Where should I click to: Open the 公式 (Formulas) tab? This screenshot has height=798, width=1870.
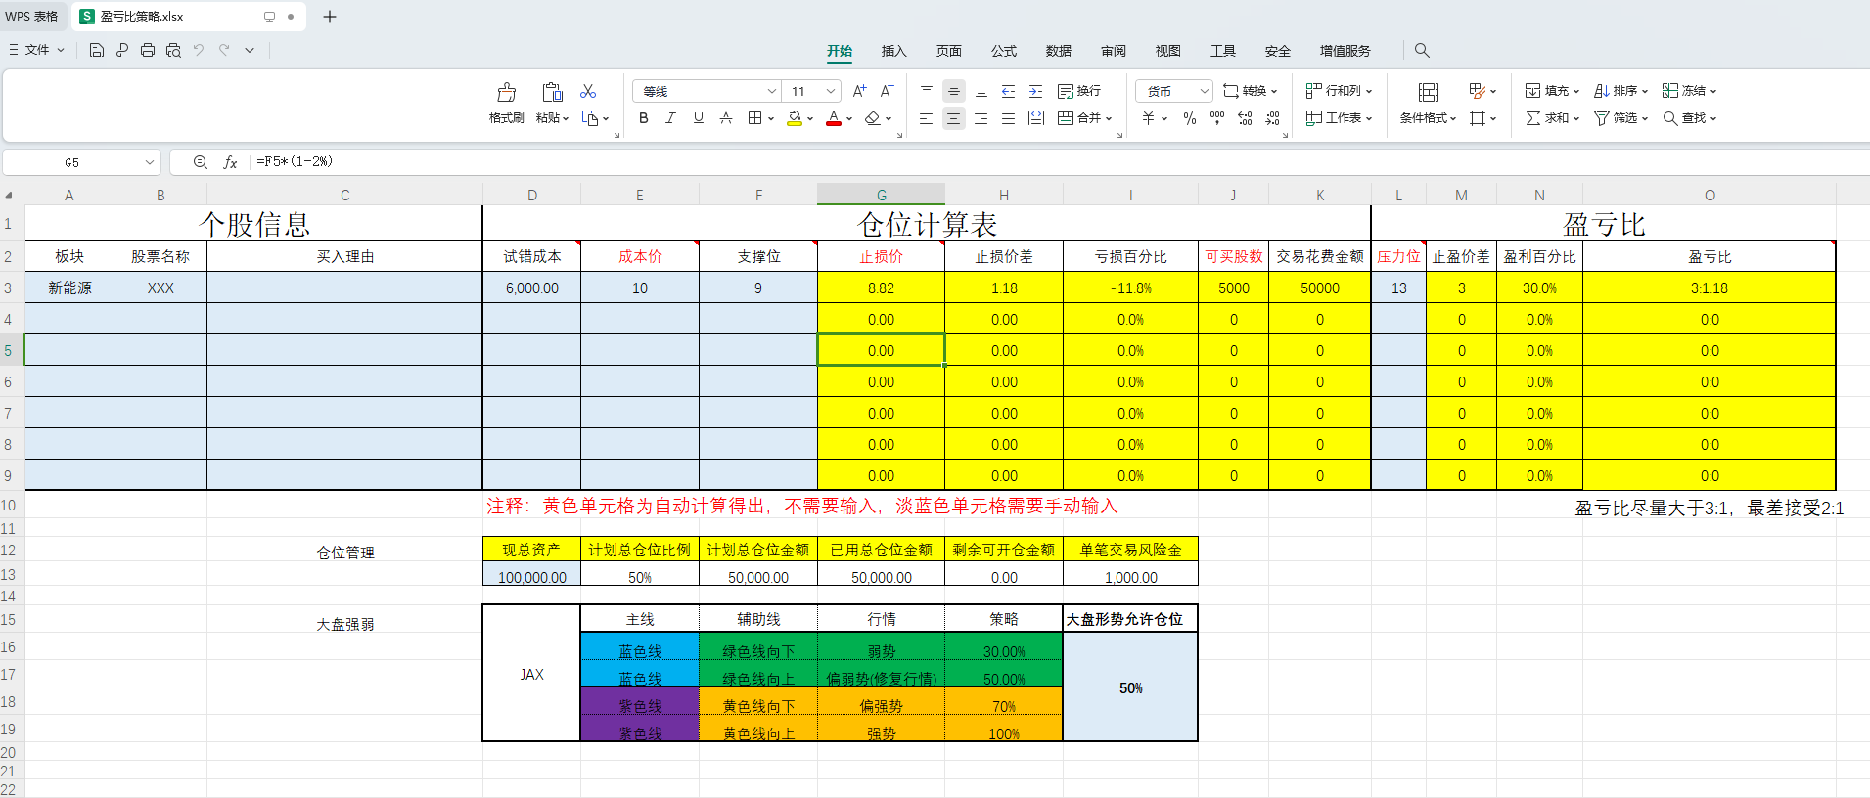pos(1003,51)
